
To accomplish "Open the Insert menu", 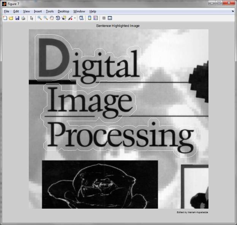I will pos(38,11).
